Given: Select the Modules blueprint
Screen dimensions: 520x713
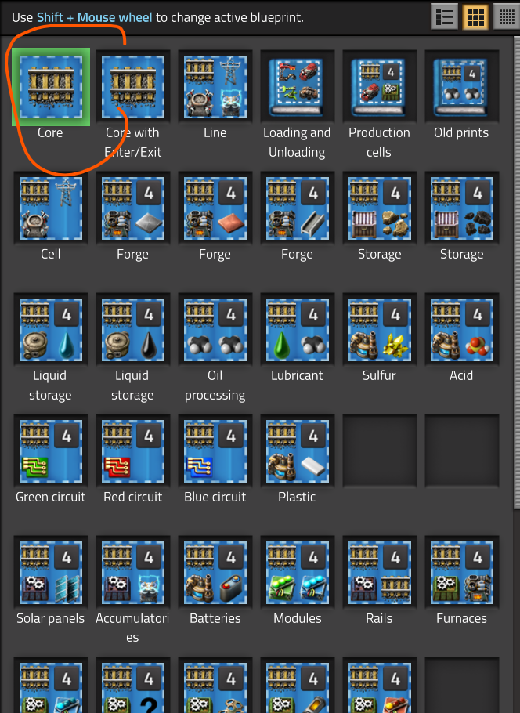Looking at the screenshot, I should [x=298, y=573].
